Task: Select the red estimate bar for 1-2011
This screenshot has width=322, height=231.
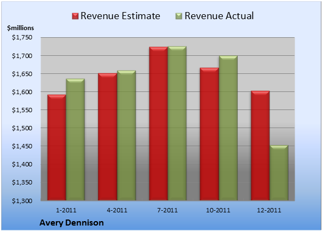Action: tap(57, 147)
